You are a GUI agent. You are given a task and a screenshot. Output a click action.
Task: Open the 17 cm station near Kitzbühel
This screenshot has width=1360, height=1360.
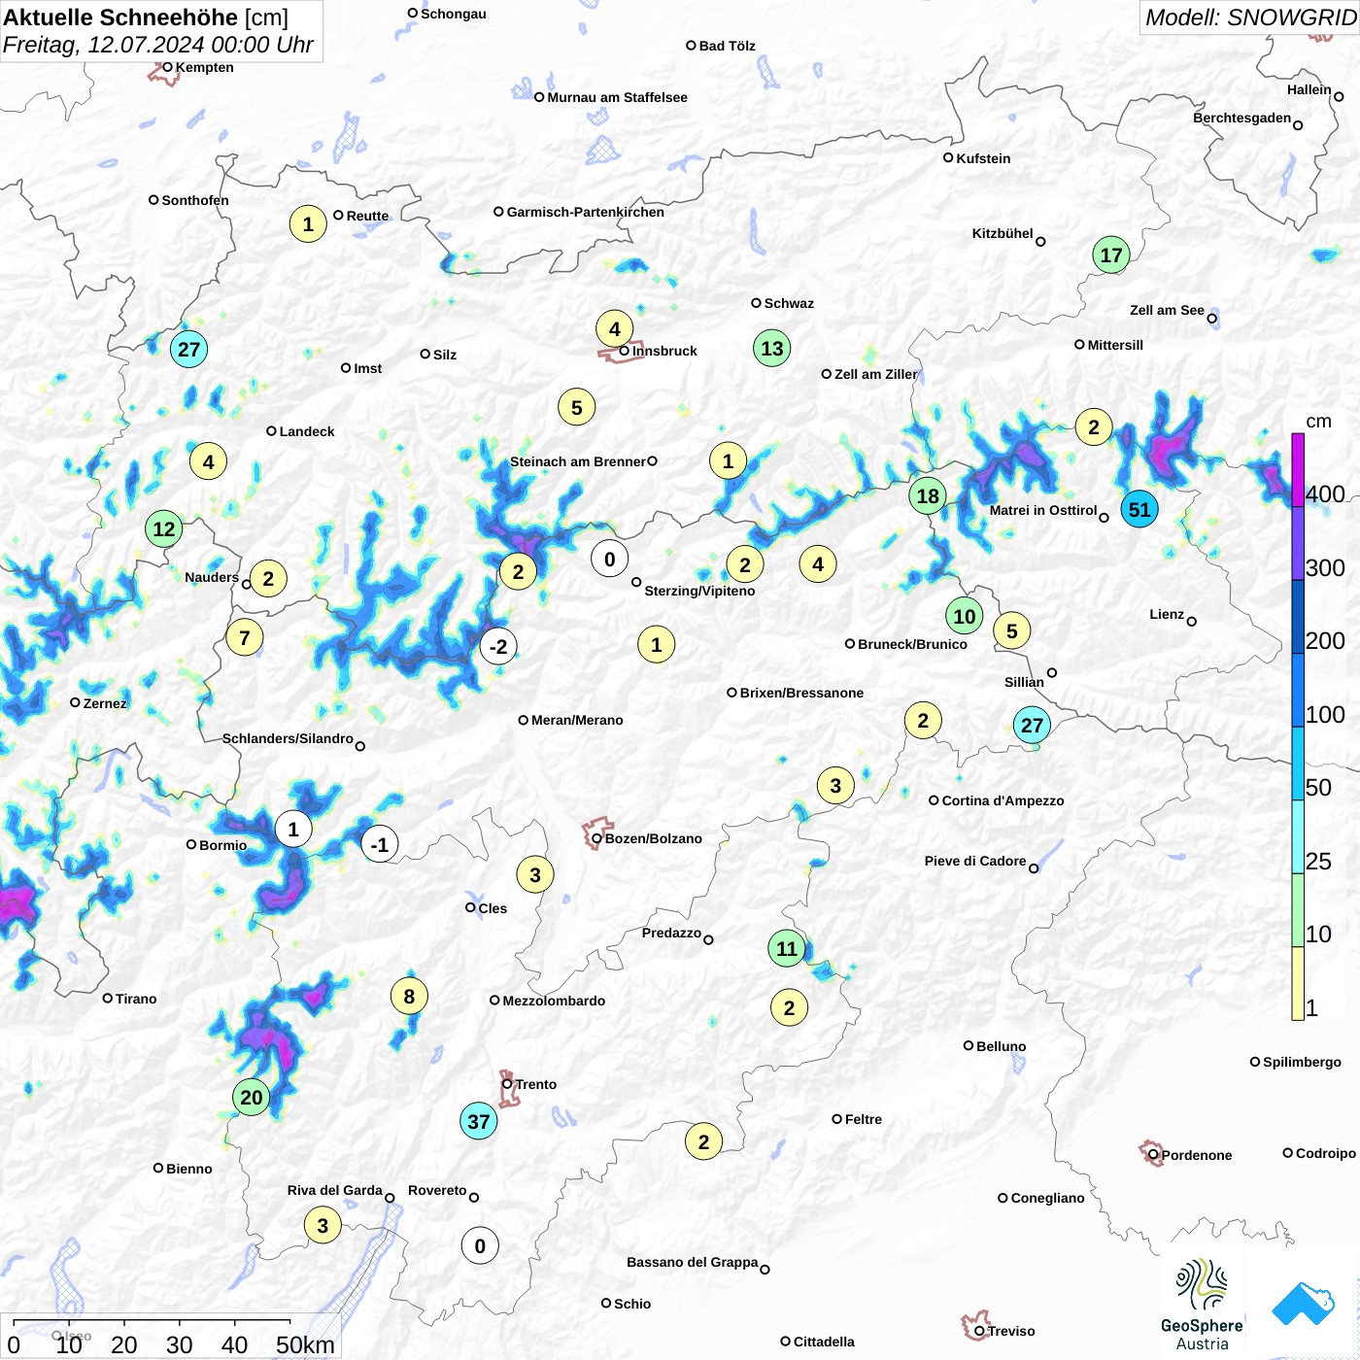pos(1111,255)
